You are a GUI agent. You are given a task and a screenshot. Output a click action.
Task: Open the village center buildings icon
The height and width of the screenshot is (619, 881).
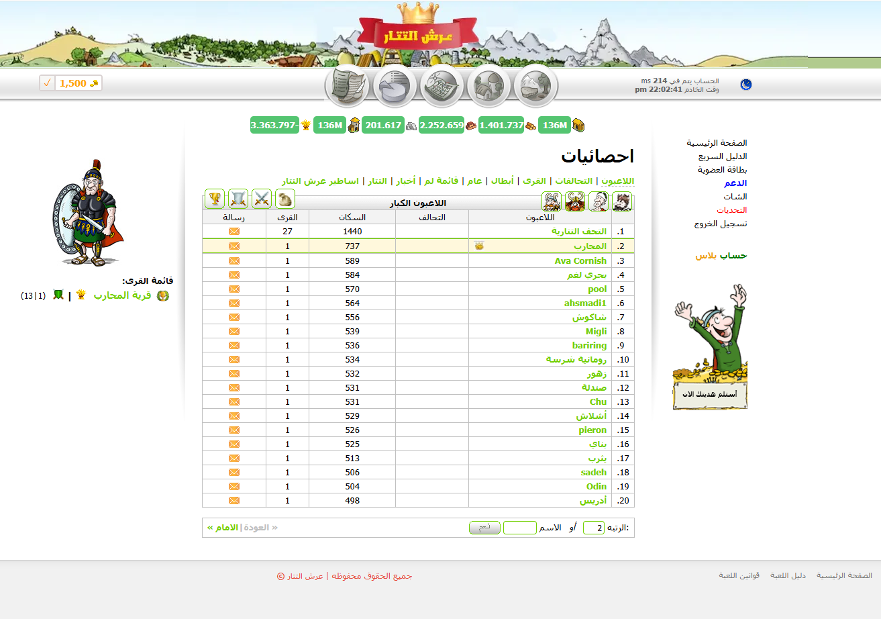click(488, 87)
